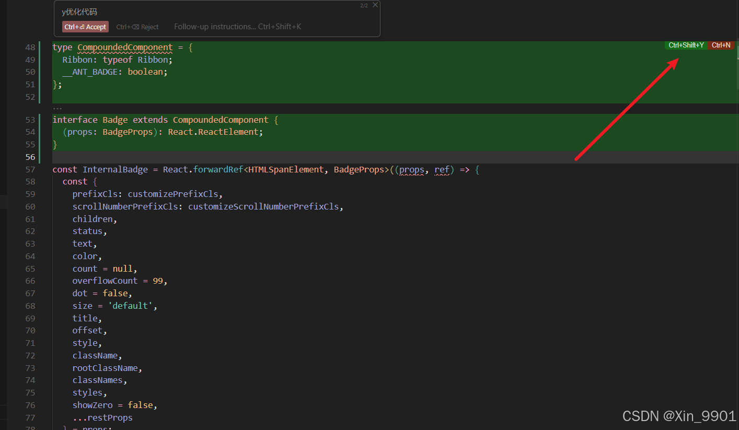Click the value 99
This screenshot has width=739, height=430.
tap(158, 281)
